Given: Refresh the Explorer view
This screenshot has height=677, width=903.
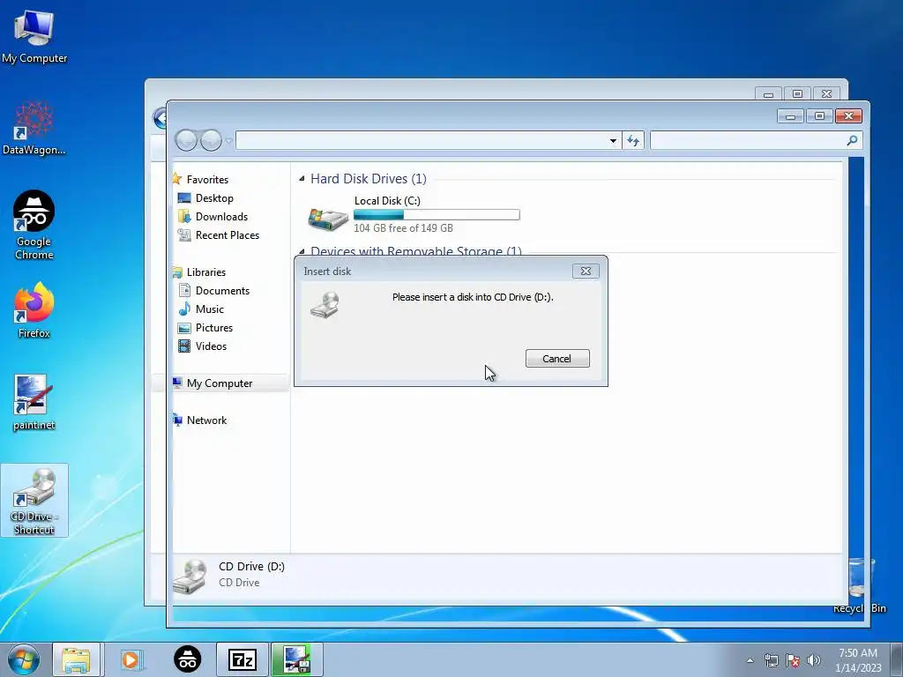Looking at the screenshot, I should (633, 140).
